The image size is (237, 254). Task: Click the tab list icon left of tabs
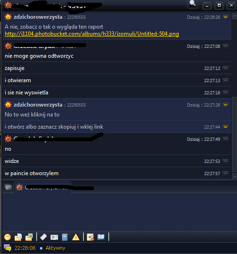[8, 187]
